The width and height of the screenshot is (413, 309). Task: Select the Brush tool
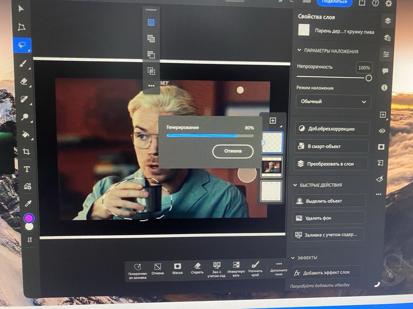tap(23, 63)
